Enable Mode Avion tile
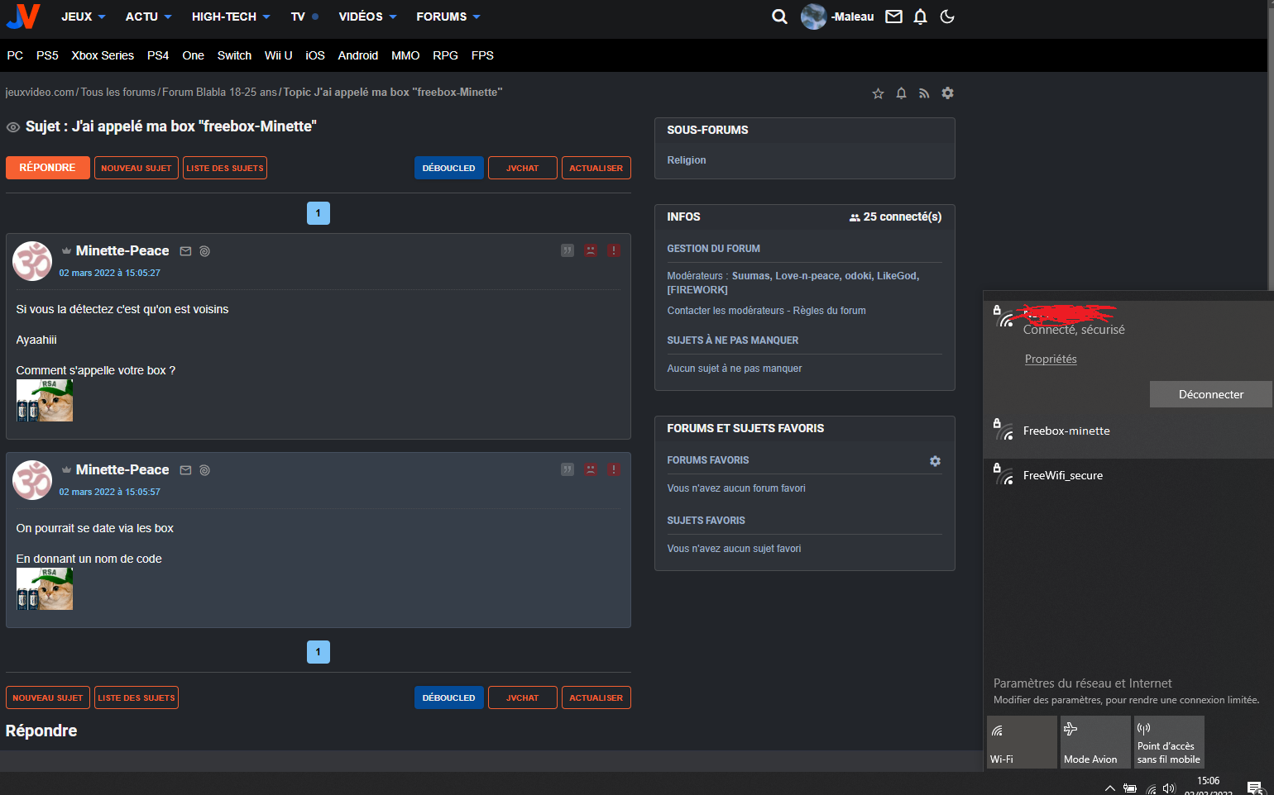 [1094, 741]
